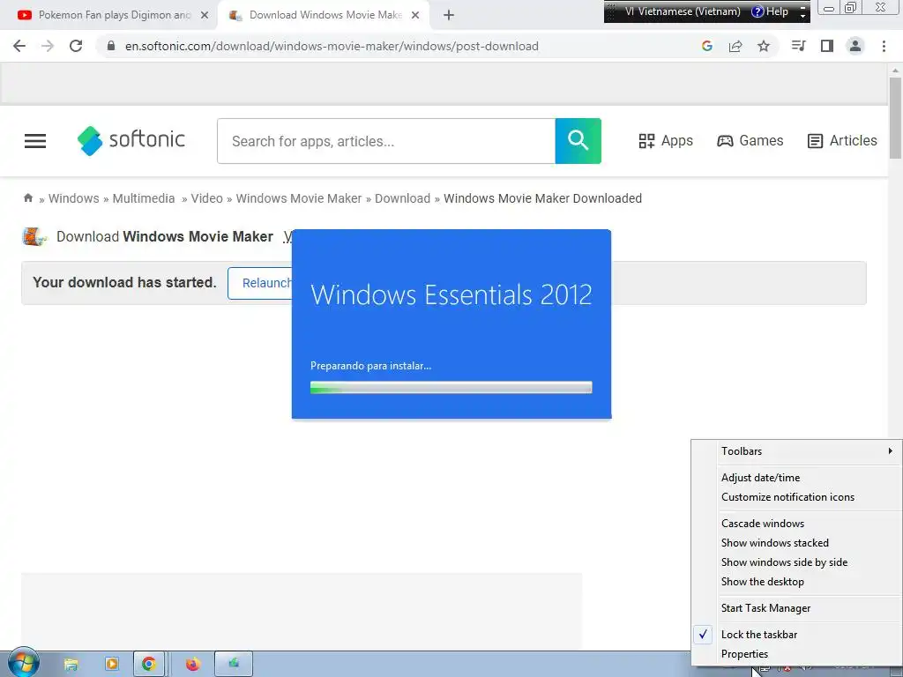Bookmark this page with the star icon
Image resolution: width=903 pixels, height=677 pixels.
tap(764, 46)
